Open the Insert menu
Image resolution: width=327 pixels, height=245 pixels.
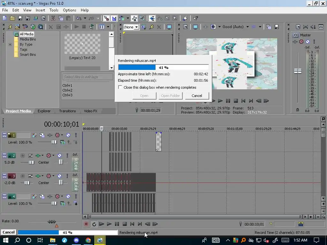tap(40, 10)
